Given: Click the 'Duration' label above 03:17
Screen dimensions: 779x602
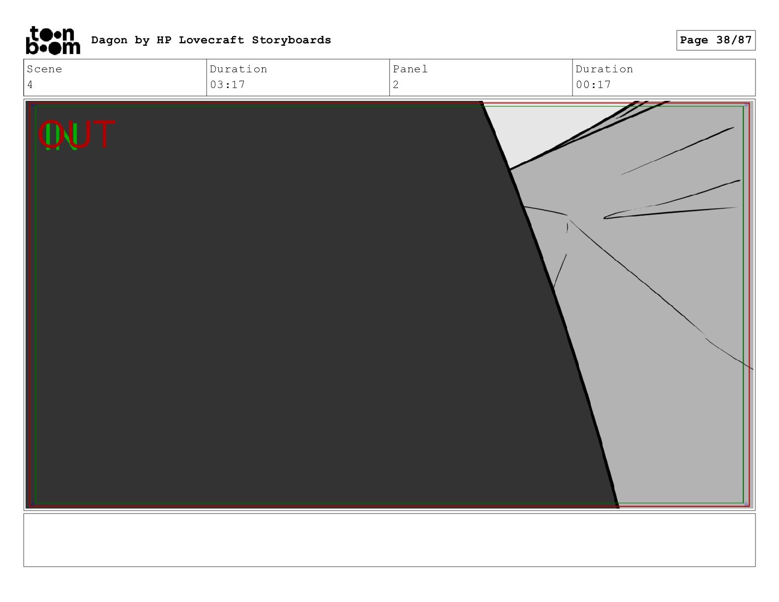Looking at the screenshot, I should coord(239,69).
